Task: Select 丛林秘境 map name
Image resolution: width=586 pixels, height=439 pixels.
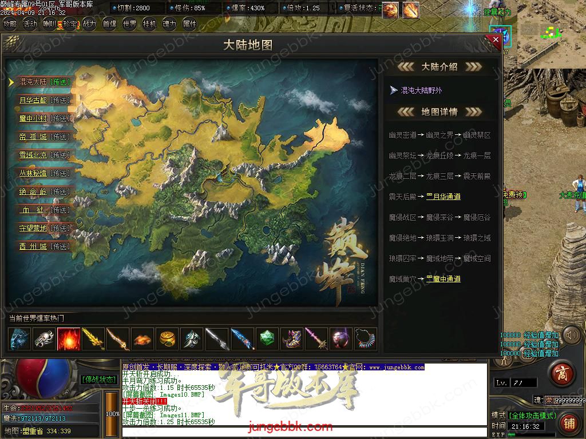Action: tap(33, 173)
